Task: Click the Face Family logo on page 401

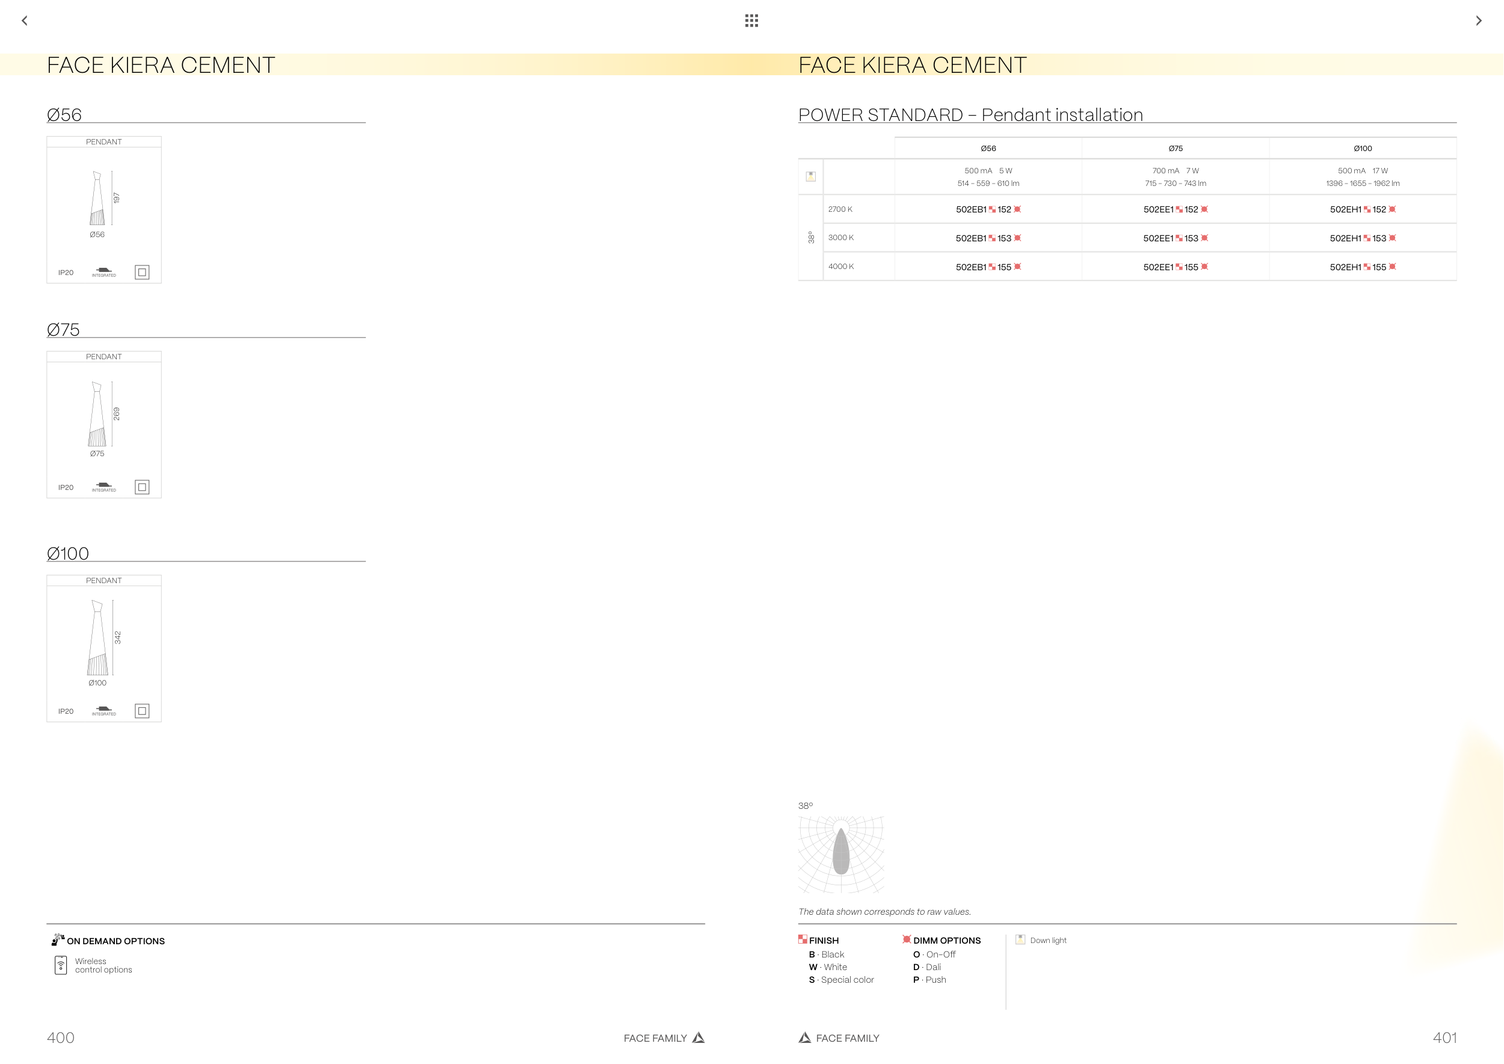Action: tap(805, 1038)
